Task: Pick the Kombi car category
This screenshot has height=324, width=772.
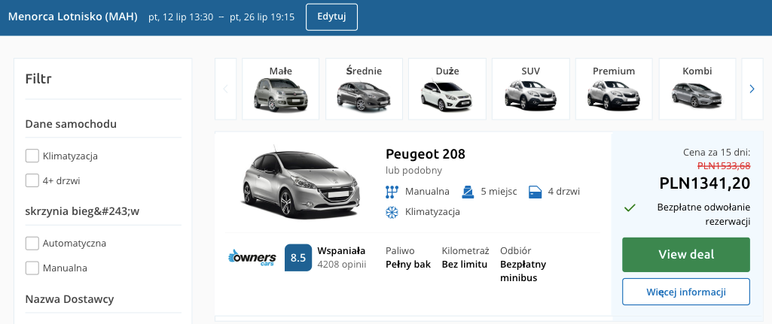Action: 697,89
